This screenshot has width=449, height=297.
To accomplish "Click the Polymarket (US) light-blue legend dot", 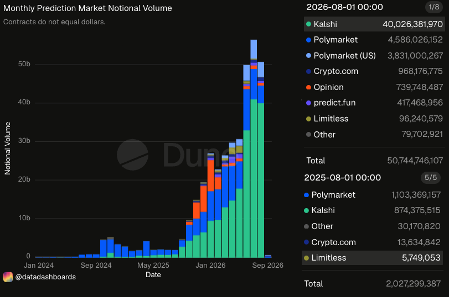I will point(308,55).
